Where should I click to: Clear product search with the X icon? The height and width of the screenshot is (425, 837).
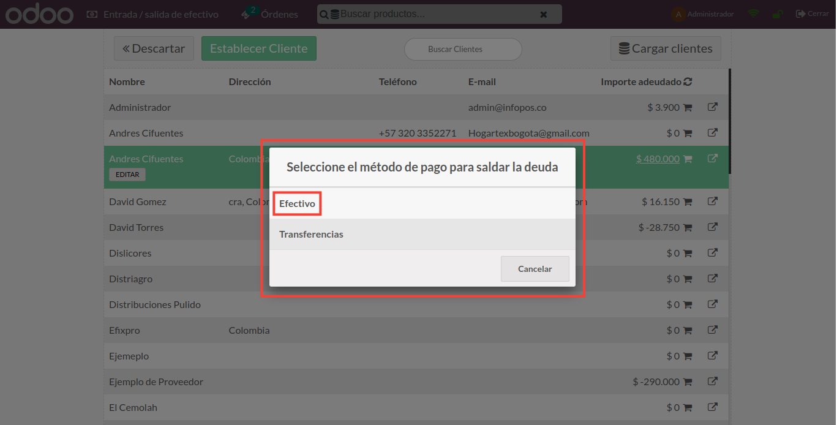[543, 14]
